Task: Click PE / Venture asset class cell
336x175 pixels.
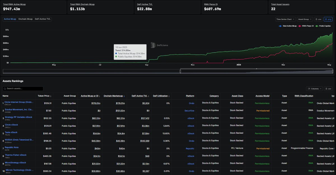Action: coord(238,148)
